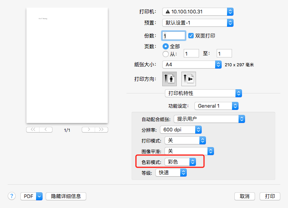Go to first page of preview
The image size is (288, 208).
[33, 129]
